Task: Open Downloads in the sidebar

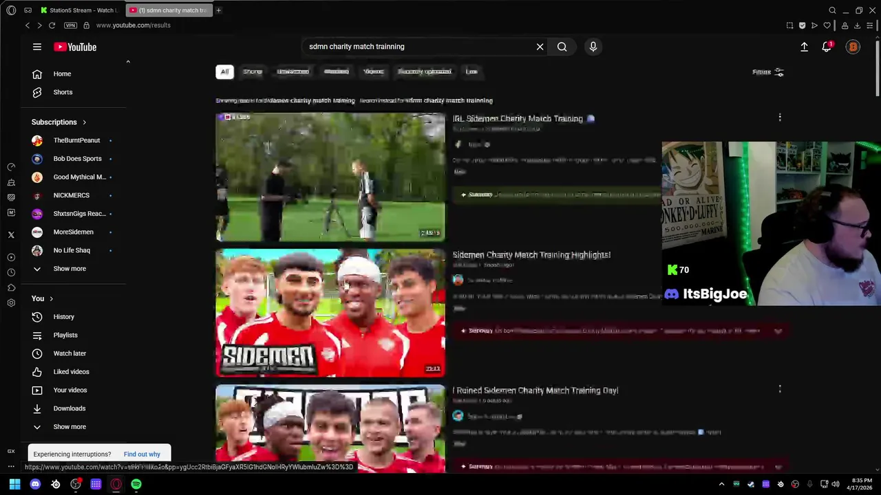Action: coord(69,408)
